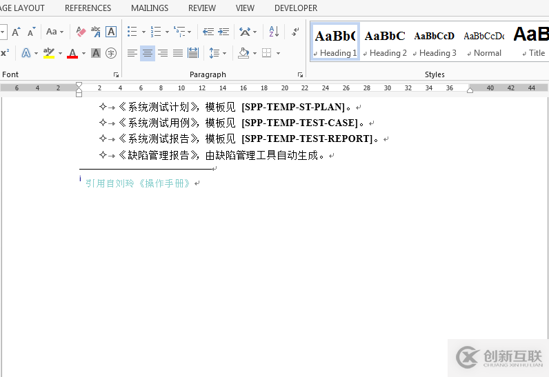Align text right
This screenshot has width=549, height=377.
pos(163,53)
